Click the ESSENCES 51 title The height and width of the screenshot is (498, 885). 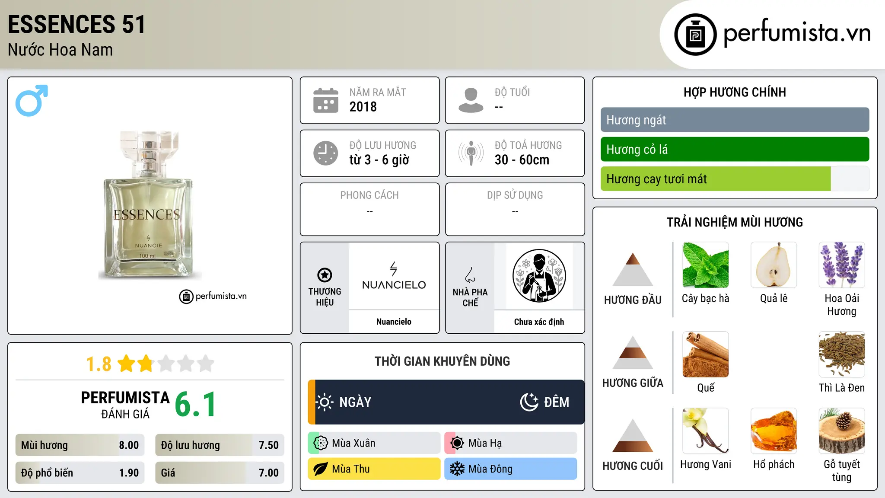pos(76,24)
